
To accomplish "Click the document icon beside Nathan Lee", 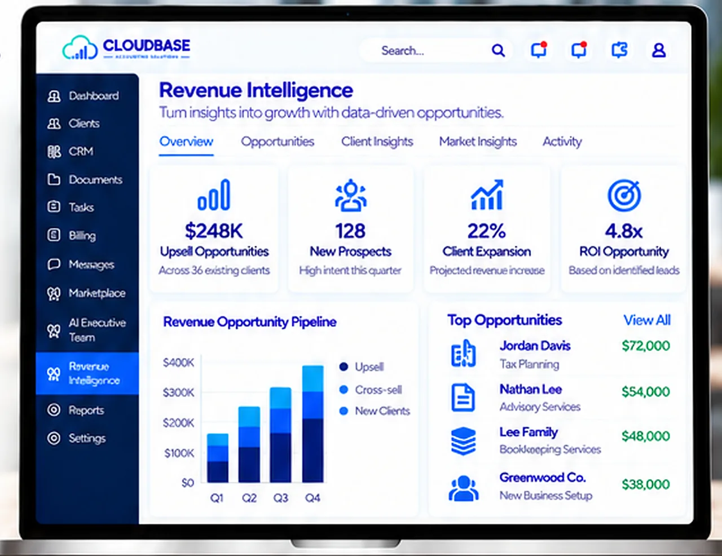I will (464, 397).
